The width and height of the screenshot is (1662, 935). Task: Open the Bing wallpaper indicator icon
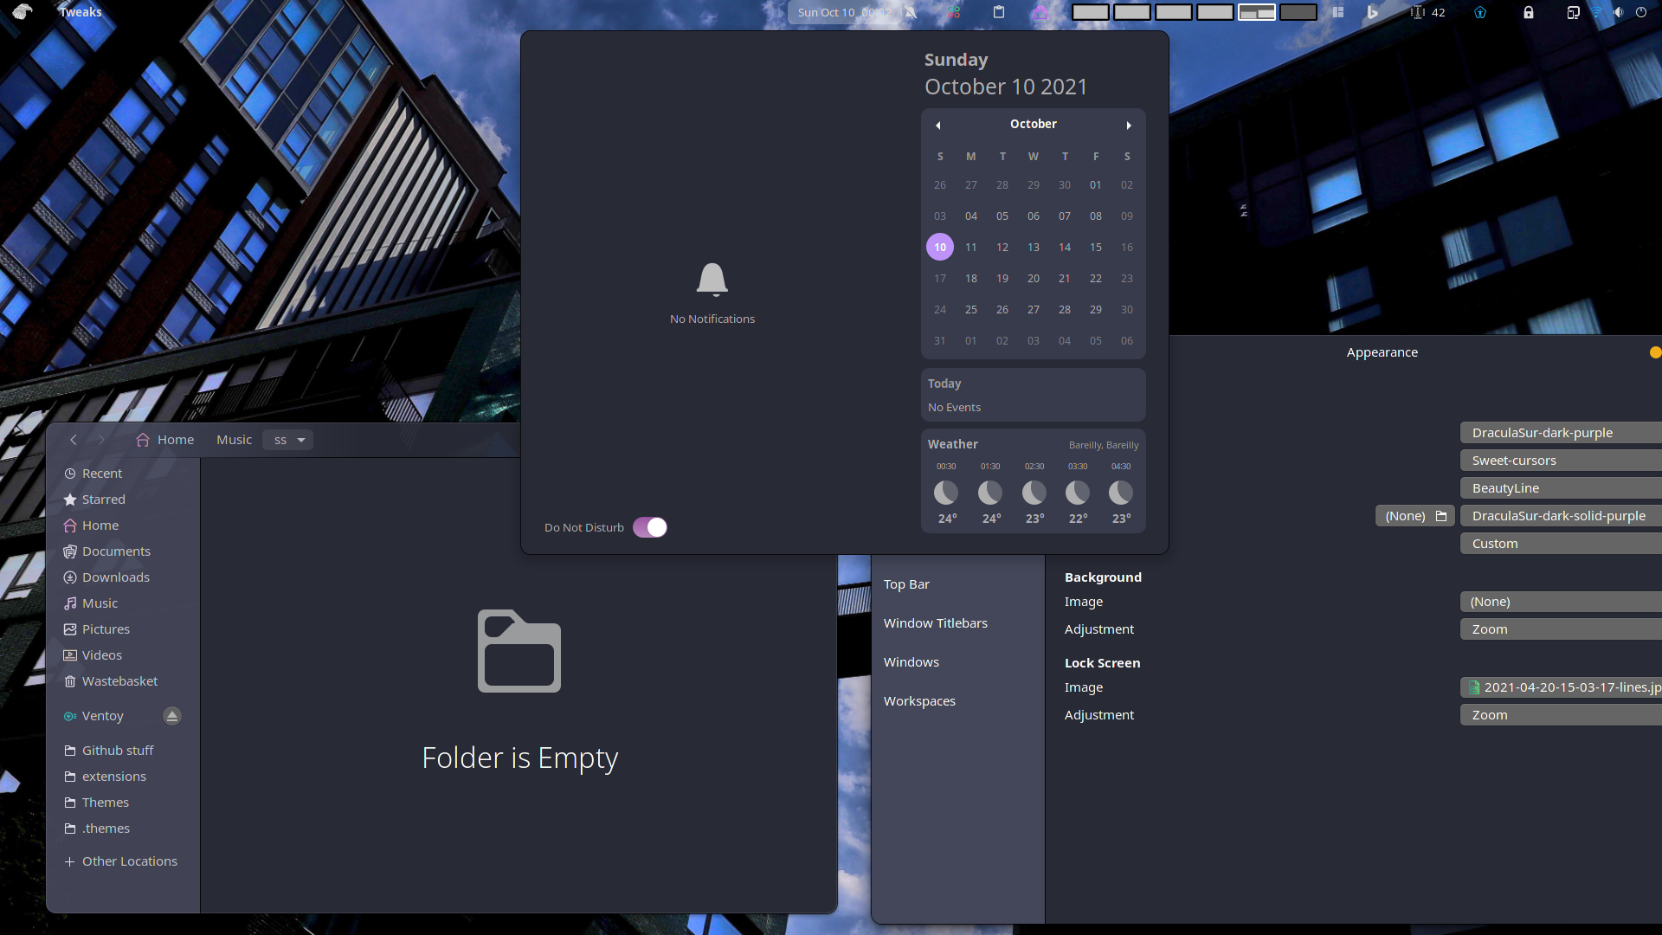[x=1372, y=12]
